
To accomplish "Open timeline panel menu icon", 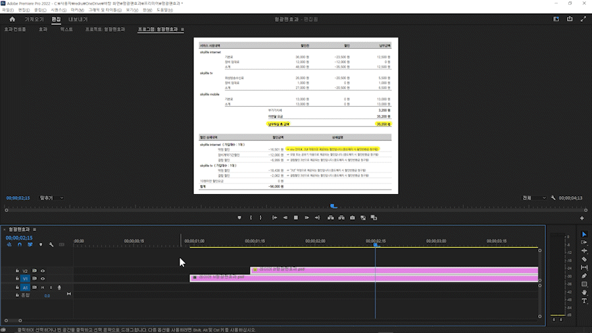I will click(34, 230).
